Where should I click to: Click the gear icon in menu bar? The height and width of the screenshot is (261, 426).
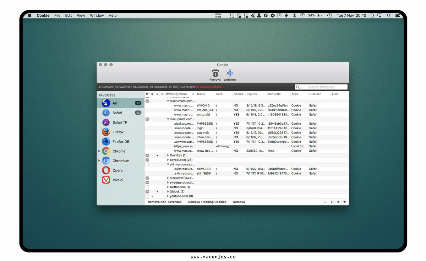[x=273, y=16]
